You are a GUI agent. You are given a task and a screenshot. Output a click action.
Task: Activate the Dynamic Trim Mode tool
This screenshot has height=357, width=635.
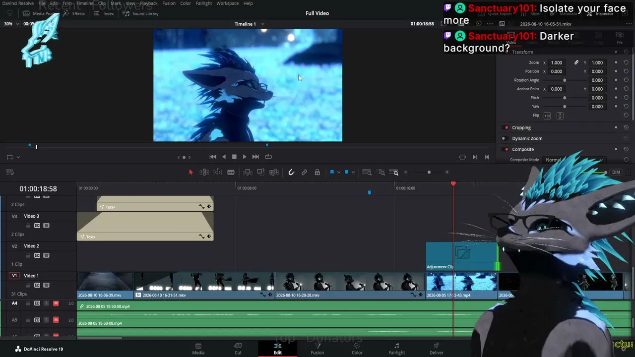(x=218, y=173)
